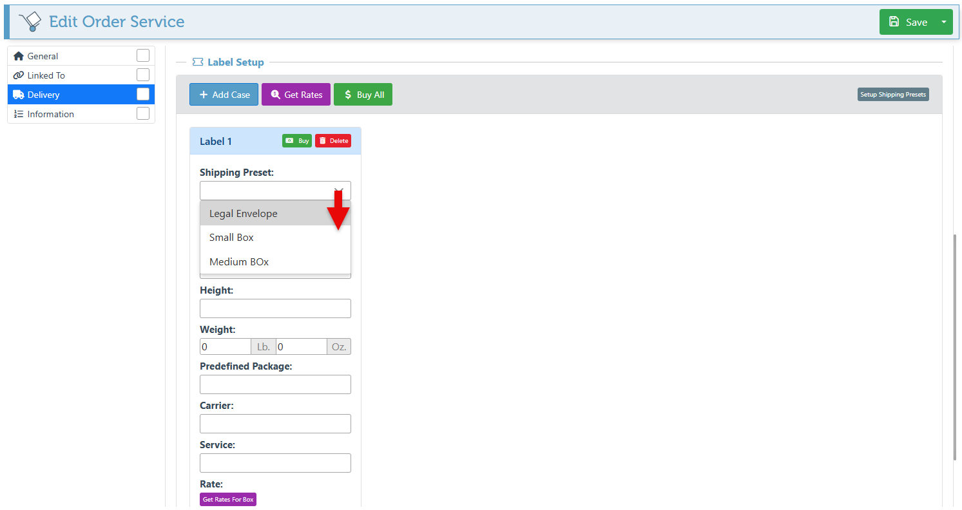Select Small Box shipping preset option
The image size is (962, 510).
pos(231,238)
